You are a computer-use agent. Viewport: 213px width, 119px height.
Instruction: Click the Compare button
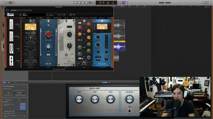(15, 82)
